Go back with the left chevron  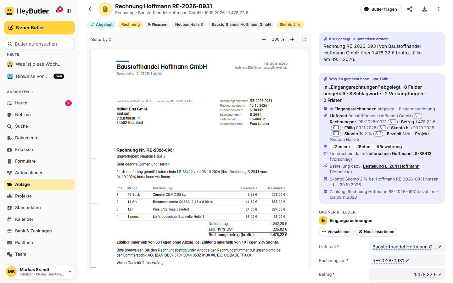point(90,9)
